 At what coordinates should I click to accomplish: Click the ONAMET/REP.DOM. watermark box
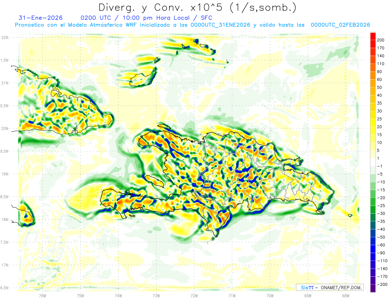pyautogui.click(x=329, y=287)
